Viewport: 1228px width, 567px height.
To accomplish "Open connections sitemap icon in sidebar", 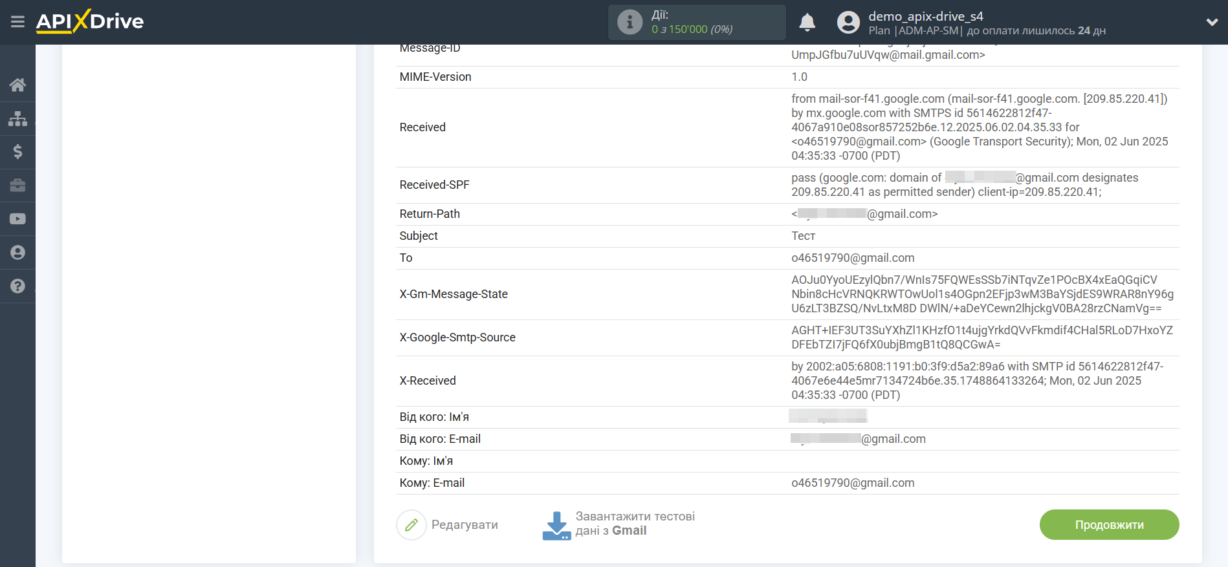I will (x=17, y=118).
